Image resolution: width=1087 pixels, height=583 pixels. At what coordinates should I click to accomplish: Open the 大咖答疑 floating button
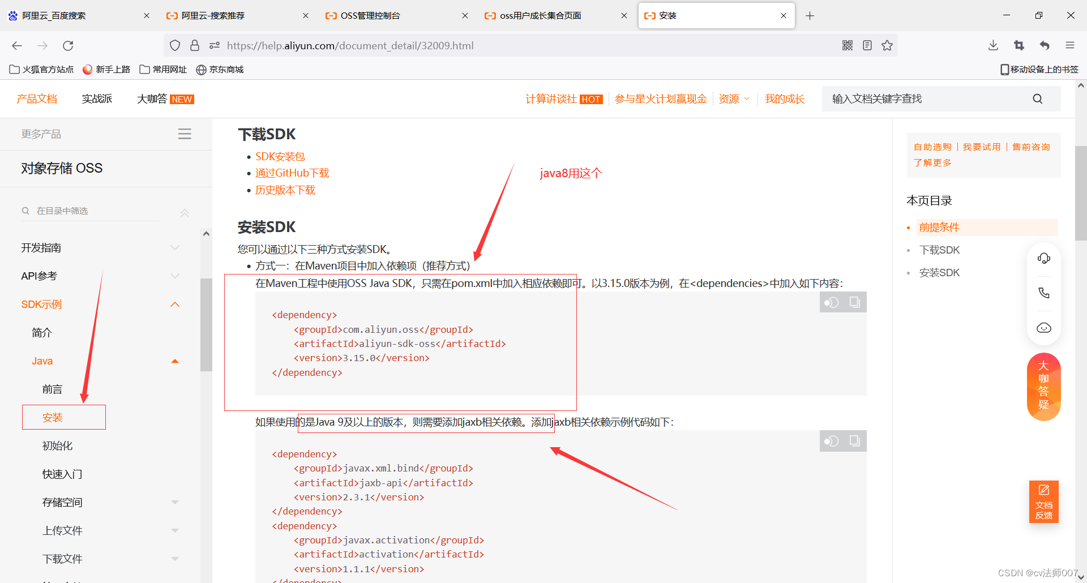[1044, 387]
